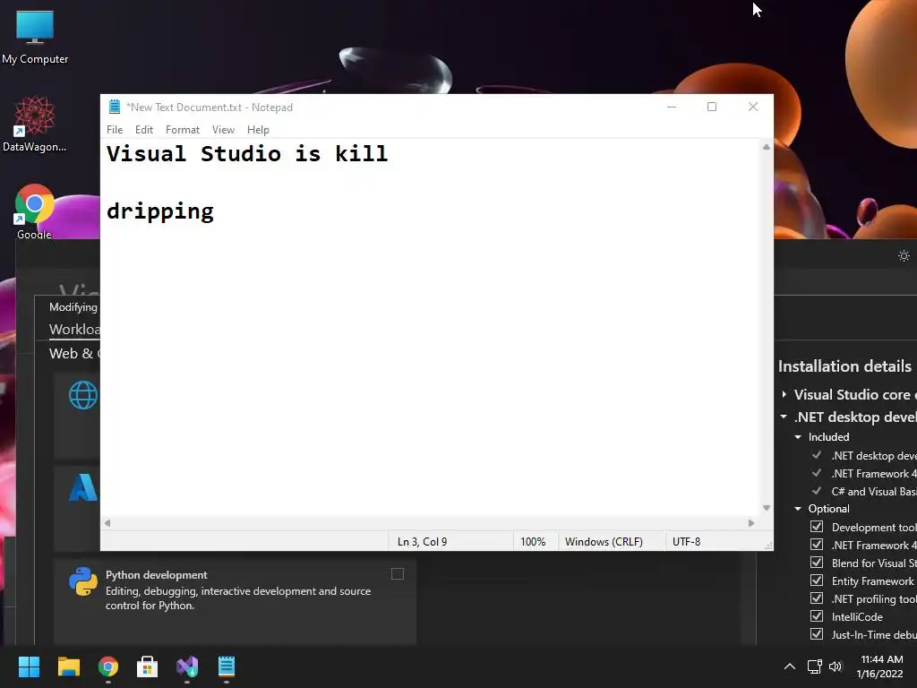Screen dimensions: 917x688
Task: Minimize the Notepad window
Action: pos(672,107)
